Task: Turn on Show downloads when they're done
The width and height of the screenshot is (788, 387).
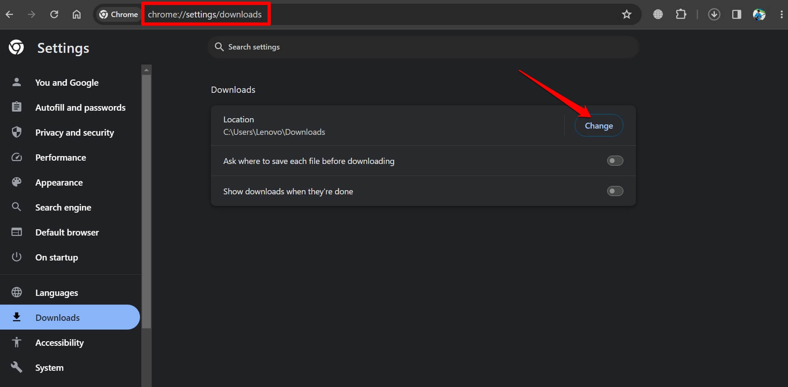Action: tap(615, 191)
